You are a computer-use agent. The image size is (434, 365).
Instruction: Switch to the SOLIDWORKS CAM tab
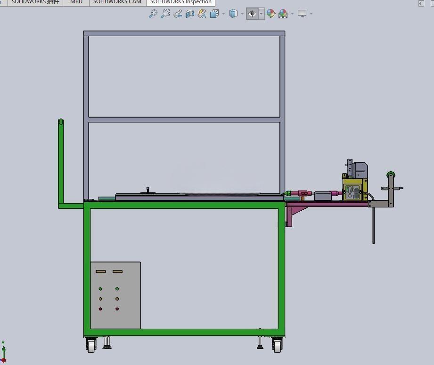tap(117, 2)
